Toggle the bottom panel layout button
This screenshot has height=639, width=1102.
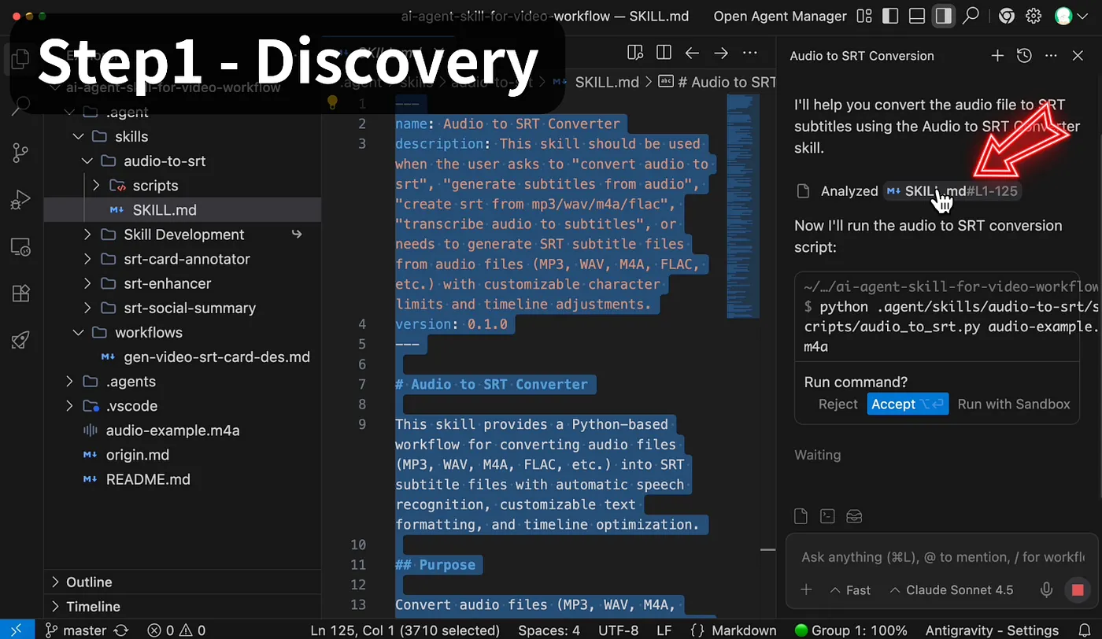917,16
